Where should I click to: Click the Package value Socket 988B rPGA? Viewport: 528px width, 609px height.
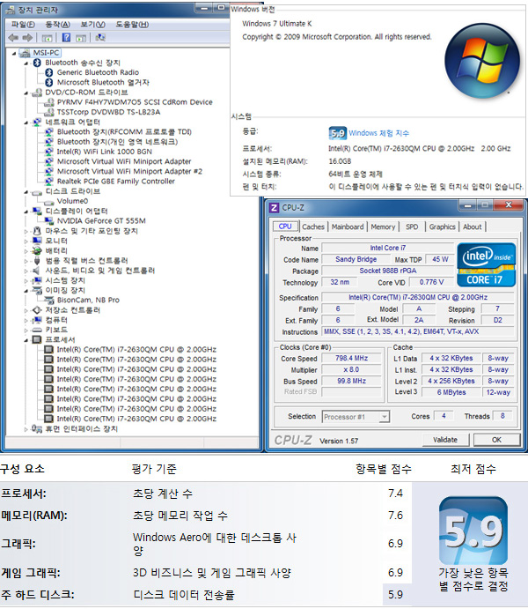(388, 271)
